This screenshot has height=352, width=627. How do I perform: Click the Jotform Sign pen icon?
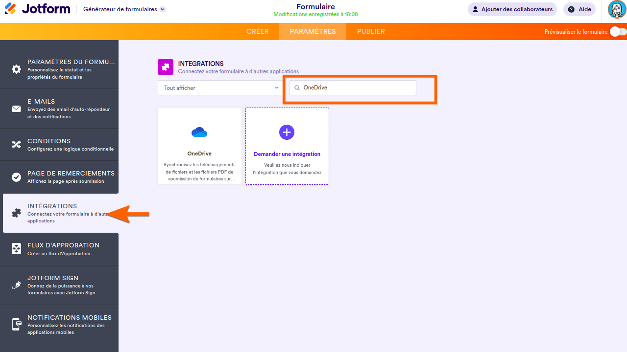point(17,285)
